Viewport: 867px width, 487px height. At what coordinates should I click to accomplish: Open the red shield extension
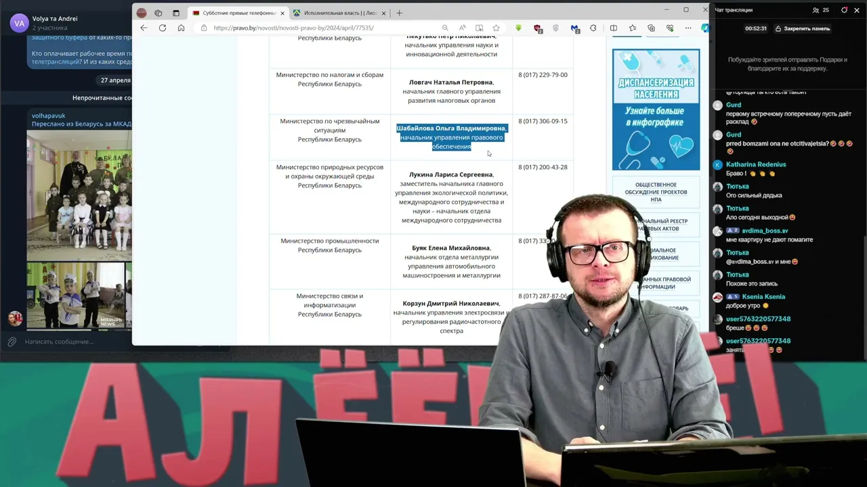point(538,28)
